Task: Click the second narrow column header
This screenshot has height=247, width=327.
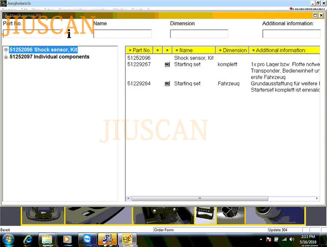Action: (158, 50)
